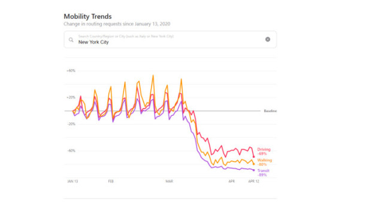Click the MAR month axis label
The image size is (384, 216).
169,181
